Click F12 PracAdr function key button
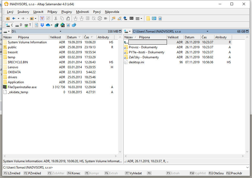Screen dimensions: 252x178 pos(234,173)
